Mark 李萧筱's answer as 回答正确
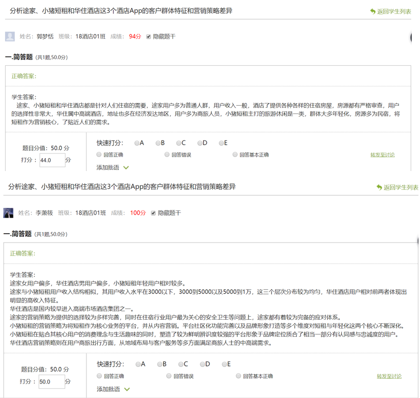Viewport: 420px width, 398px height. 99,376
